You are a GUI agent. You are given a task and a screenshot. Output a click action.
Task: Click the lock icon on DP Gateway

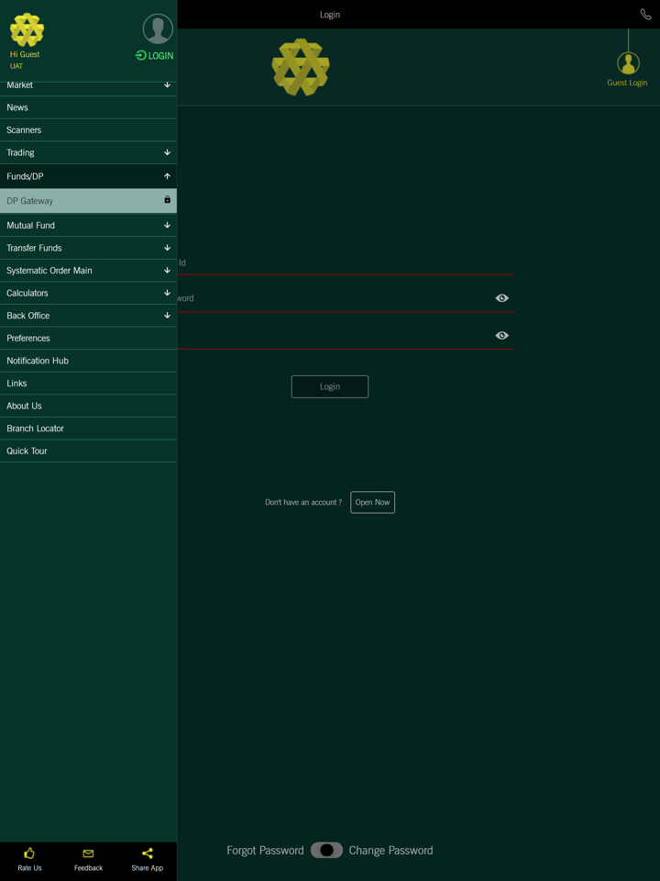(167, 200)
